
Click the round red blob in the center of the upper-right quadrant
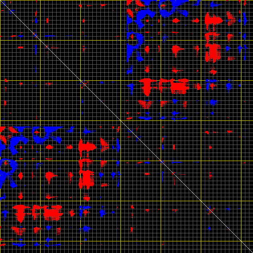(175, 49)
